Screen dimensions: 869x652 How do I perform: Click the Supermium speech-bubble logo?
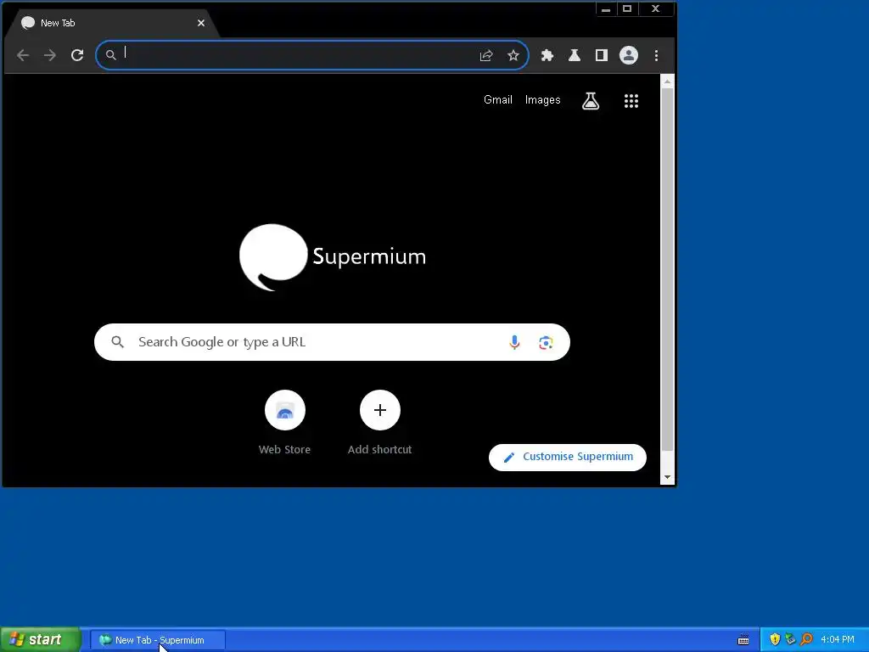(273, 257)
